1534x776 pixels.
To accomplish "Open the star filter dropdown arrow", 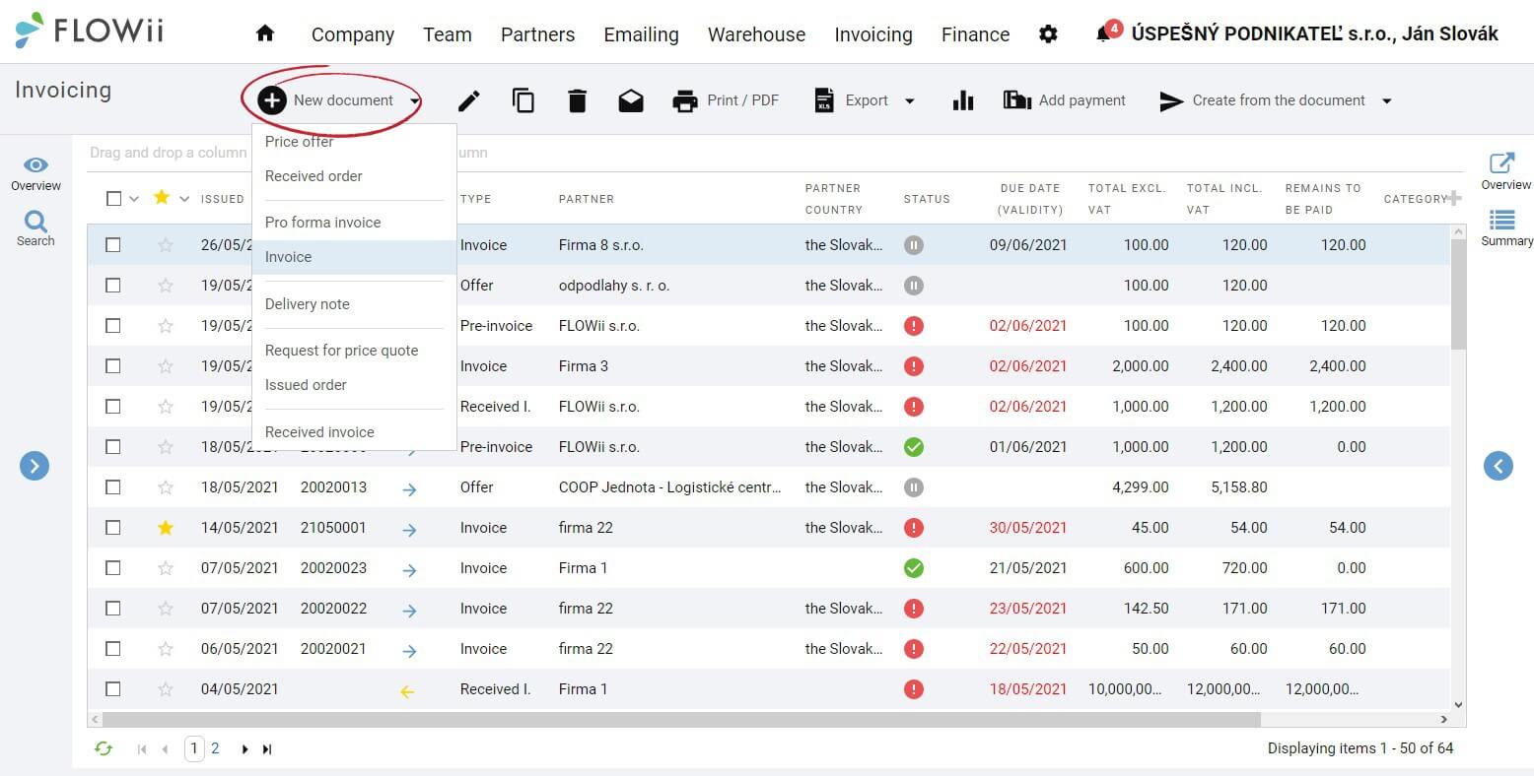I will tap(184, 199).
